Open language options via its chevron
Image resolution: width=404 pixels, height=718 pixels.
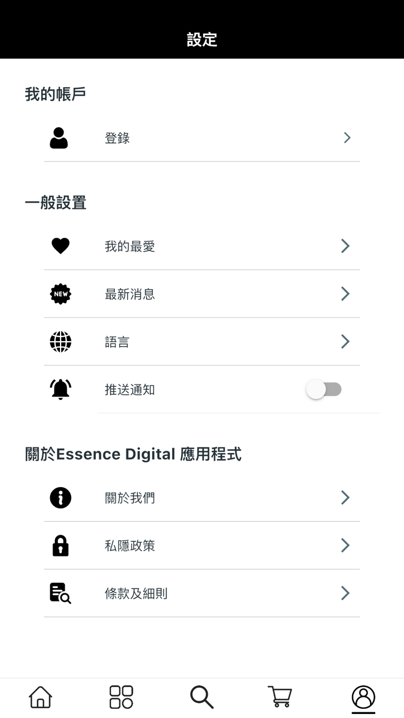pyautogui.click(x=345, y=341)
